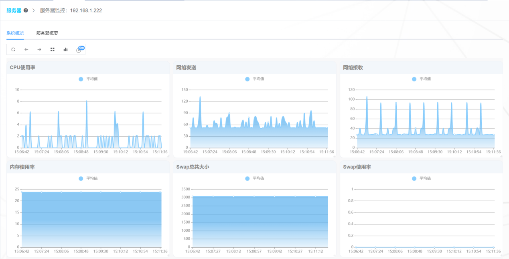Click the 内存使用率 panel title
This screenshot has height=259, width=509.
(22, 167)
